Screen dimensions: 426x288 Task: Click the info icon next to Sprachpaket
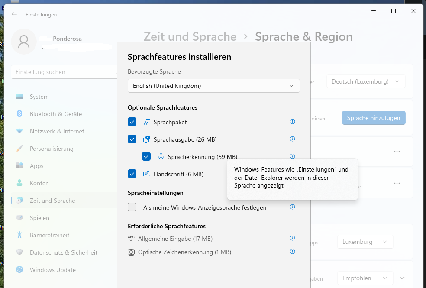tap(292, 122)
